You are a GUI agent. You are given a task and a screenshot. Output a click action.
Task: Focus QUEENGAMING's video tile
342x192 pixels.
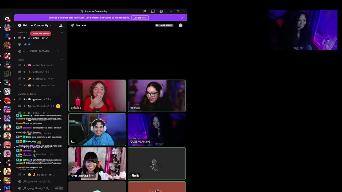[157, 130]
